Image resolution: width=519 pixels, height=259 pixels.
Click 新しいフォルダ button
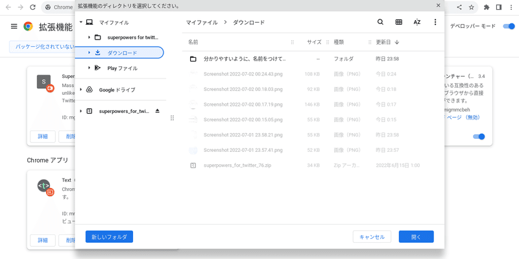pos(109,237)
